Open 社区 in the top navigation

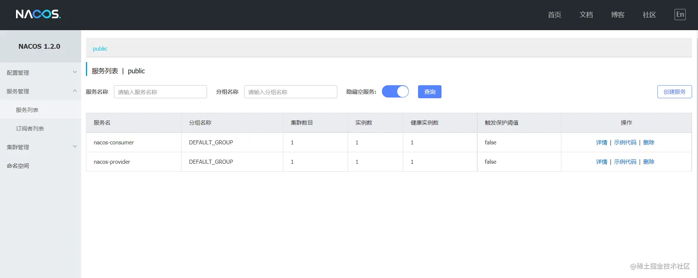[x=649, y=15]
